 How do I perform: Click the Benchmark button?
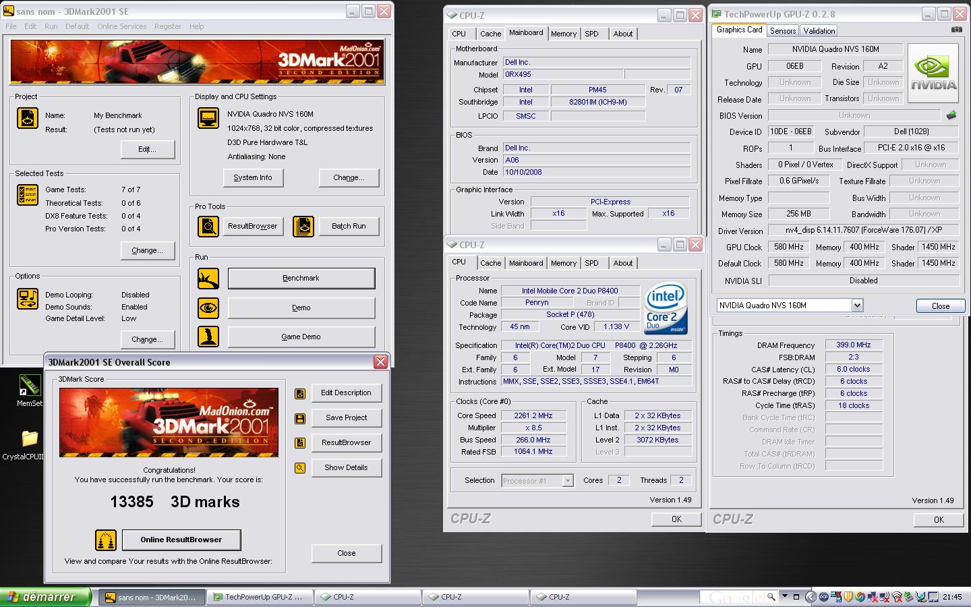301,278
